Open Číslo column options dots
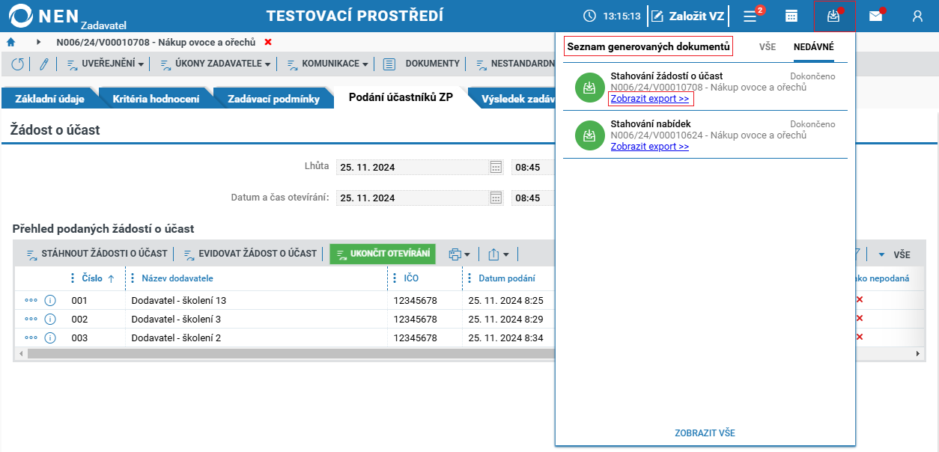The width and height of the screenshot is (939, 452). [73, 278]
